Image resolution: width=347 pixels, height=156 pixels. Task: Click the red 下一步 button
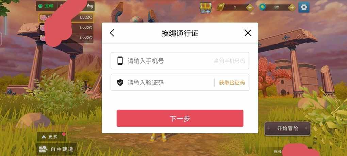click(x=180, y=118)
